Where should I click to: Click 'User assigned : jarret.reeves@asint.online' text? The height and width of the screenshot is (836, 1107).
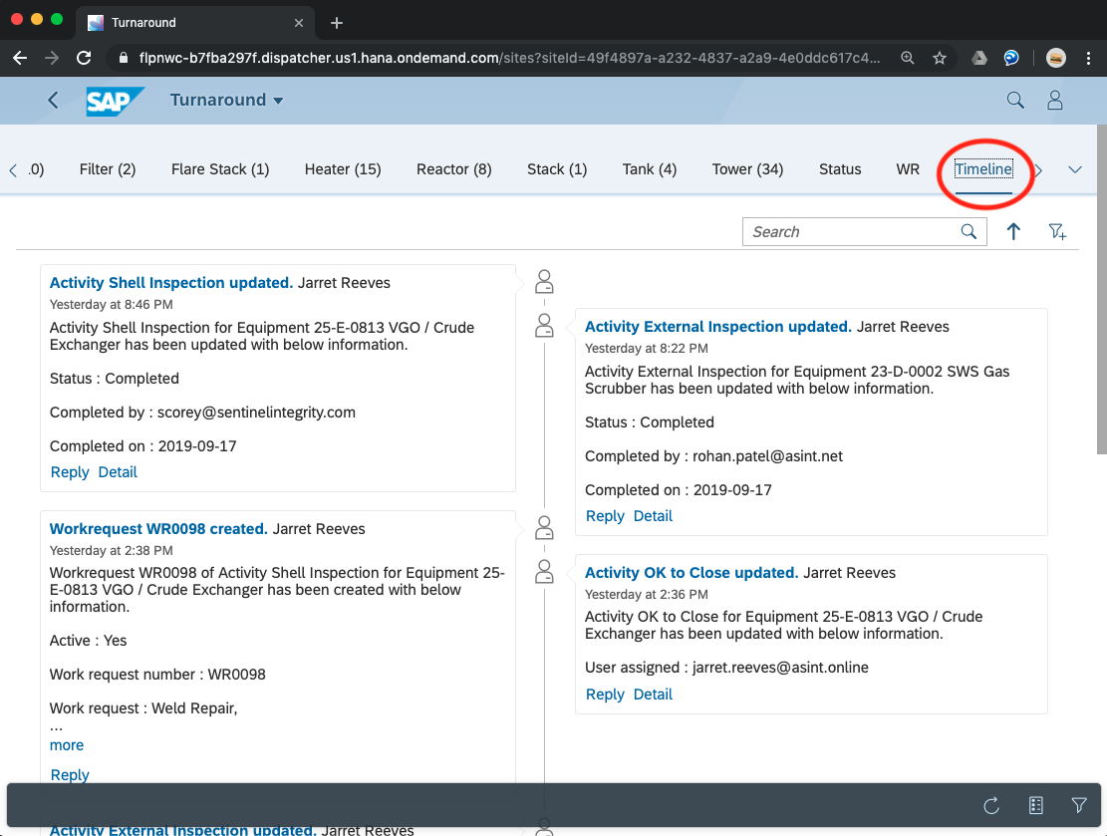click(x=726, y=668)
